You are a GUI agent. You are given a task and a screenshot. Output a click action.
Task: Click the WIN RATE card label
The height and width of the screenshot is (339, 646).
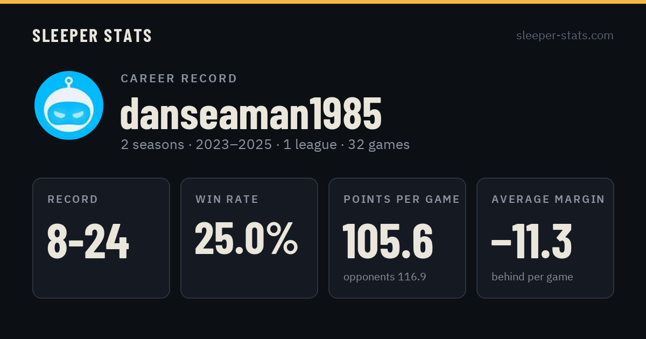coord(227,200)
